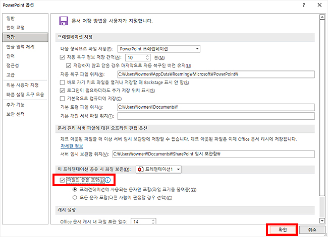Increase Office cache days with up arrow
The width and height of the screenshot is (328, 237).
153,220
